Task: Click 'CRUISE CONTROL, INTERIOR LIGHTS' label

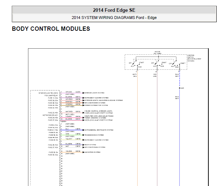Action: (99, 112)
